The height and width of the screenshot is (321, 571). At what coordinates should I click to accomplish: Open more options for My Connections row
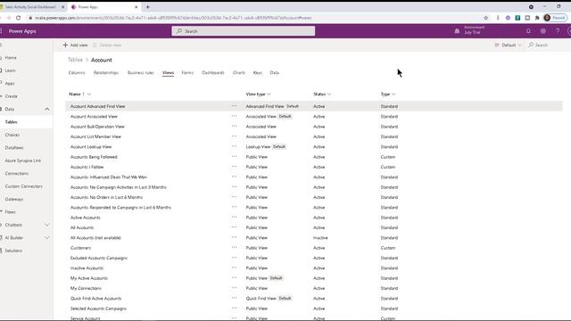[x=234, y=288]
